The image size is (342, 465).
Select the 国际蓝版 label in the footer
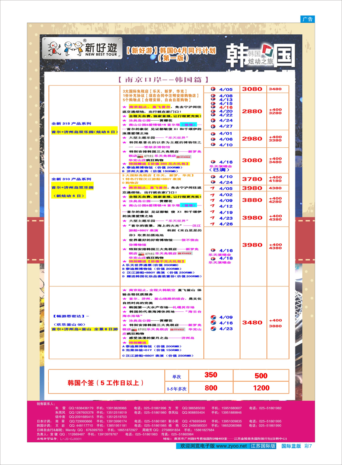[x=291, y=446]
